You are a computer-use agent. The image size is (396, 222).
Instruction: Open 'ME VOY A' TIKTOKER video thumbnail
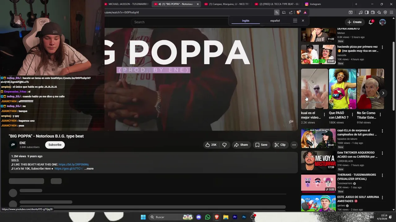pos(318,160)
